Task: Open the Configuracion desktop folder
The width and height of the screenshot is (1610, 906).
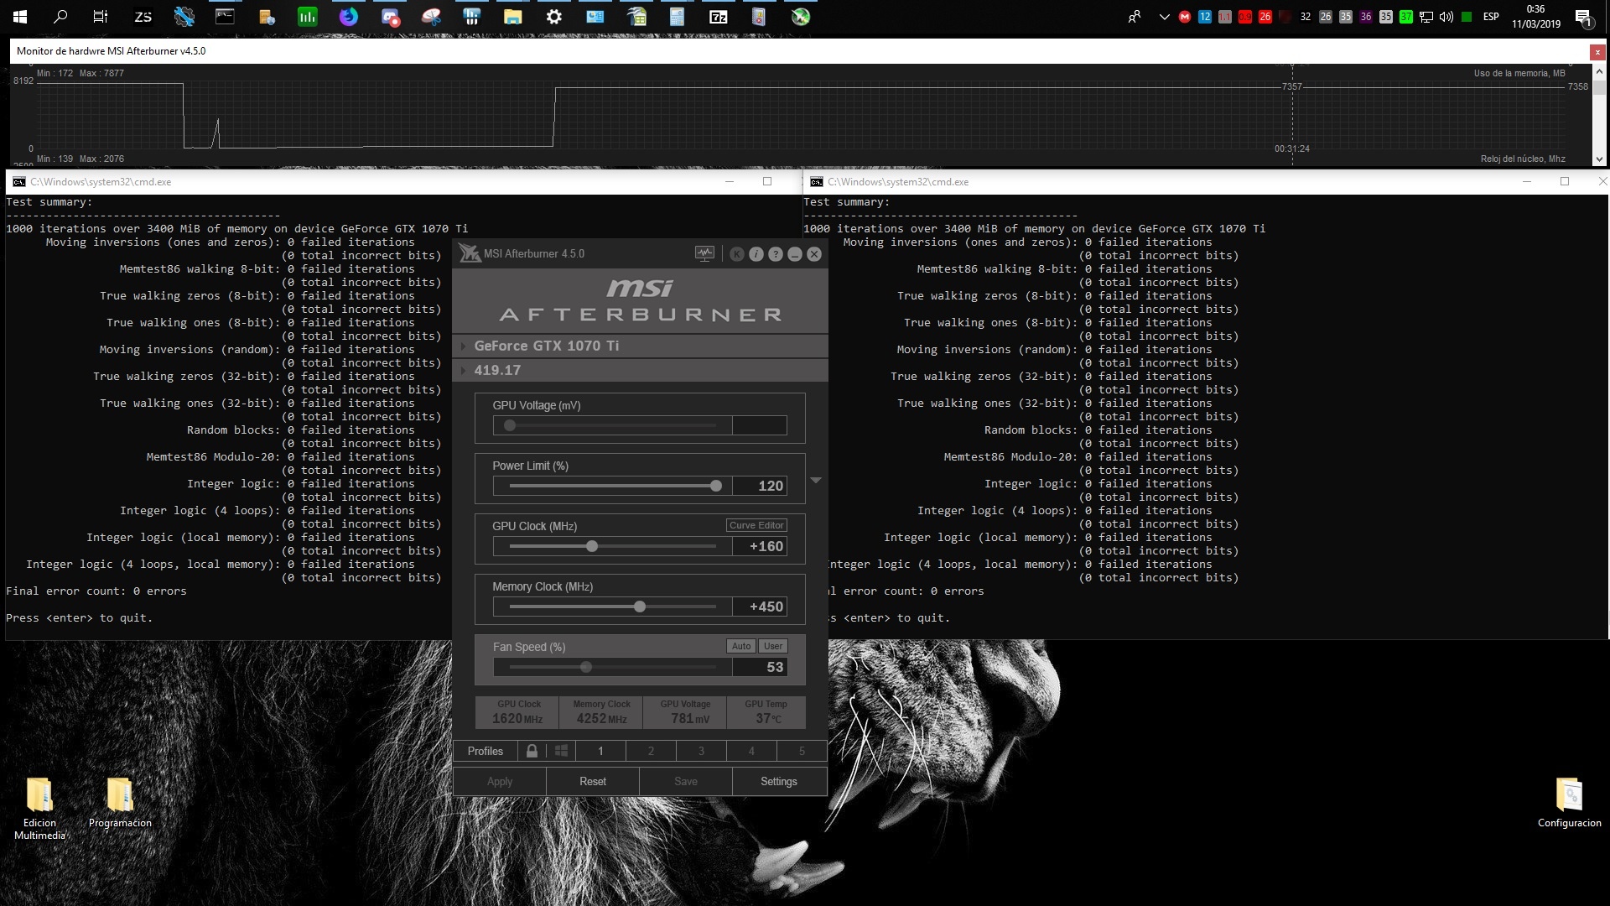Action: click(x=1569, y=803)
